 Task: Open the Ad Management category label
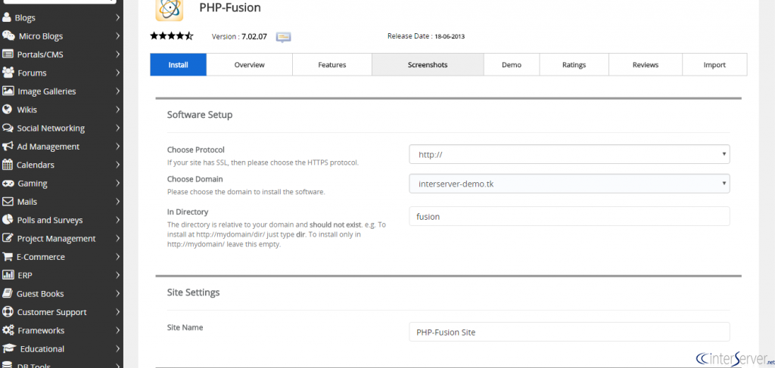click(x=48, y=147)
